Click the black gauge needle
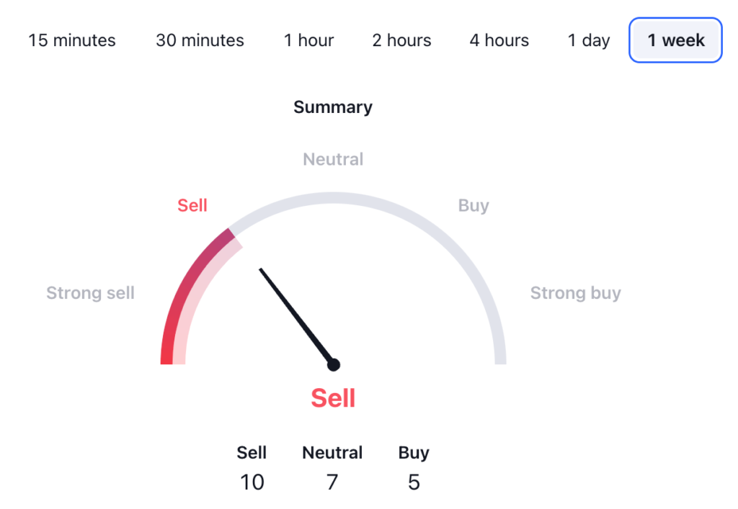 click(x=295, y=315)
